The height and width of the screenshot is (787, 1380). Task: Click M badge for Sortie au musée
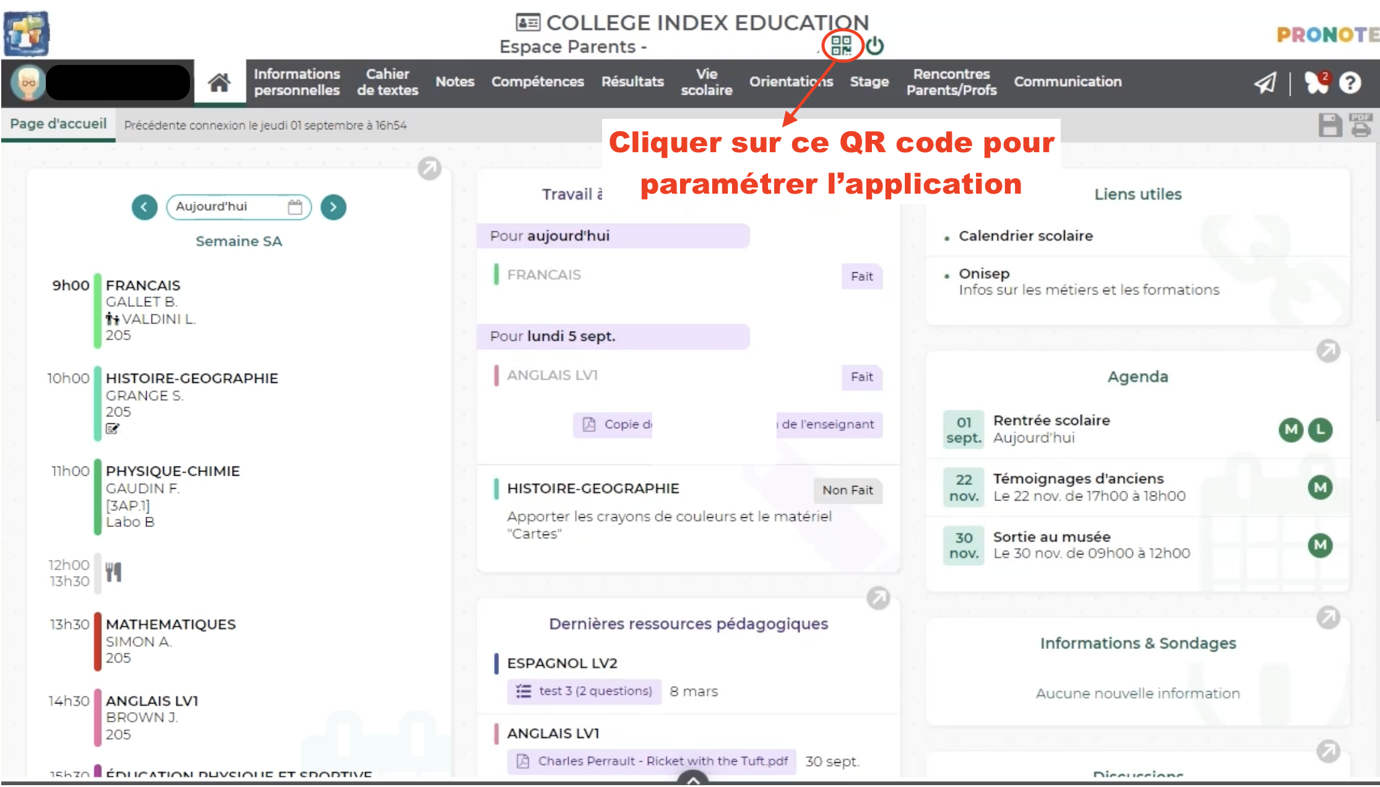pos(1320,545)
